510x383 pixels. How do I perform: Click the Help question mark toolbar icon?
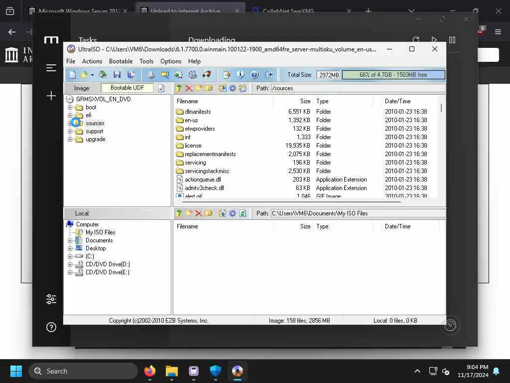click(255, 75)
